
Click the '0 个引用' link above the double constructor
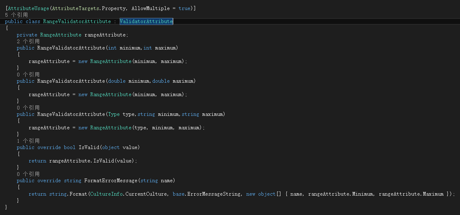tap(28, 75)
